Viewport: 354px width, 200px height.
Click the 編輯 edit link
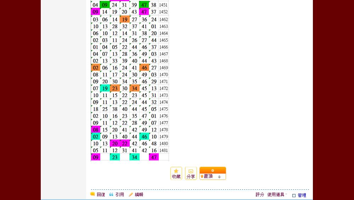[x=139, y=194]
